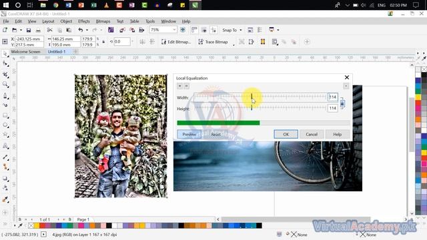
Task: Open the Snap To dropdown
Action: [x=241, y=30]
